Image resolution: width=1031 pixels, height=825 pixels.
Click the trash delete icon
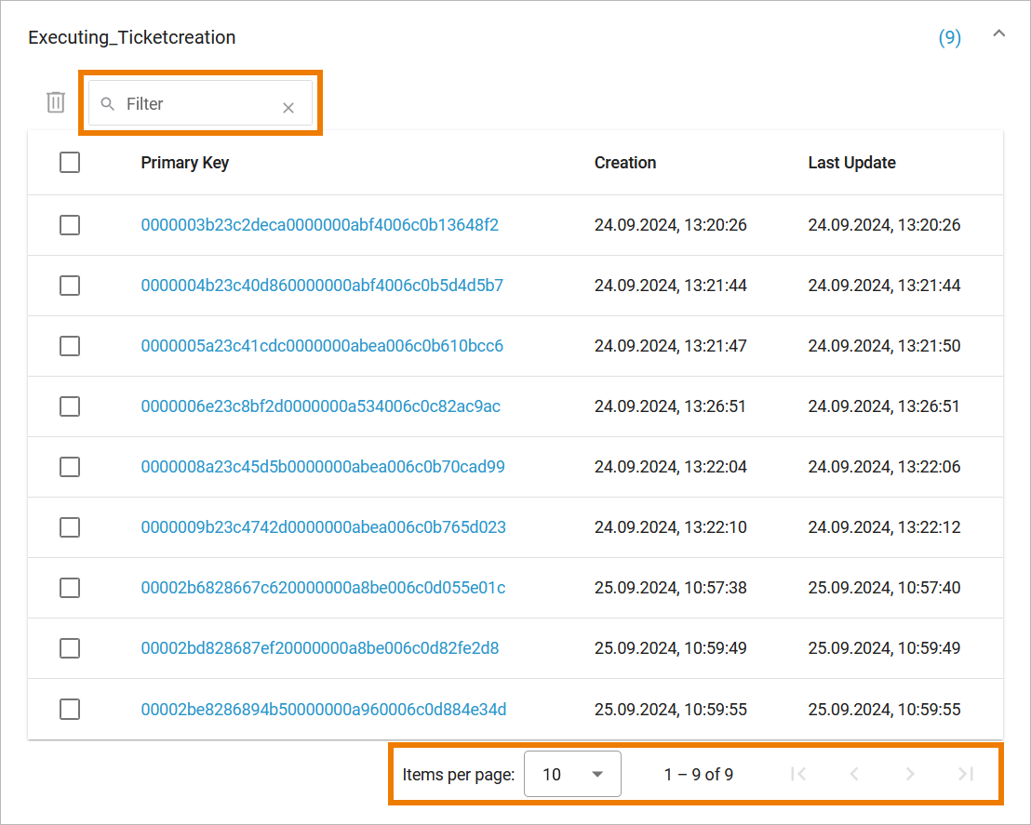(56, 102)
